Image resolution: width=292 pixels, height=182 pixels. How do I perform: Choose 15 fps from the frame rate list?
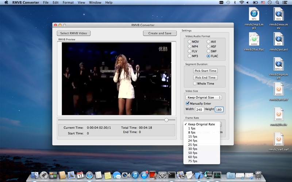[202, 136]
